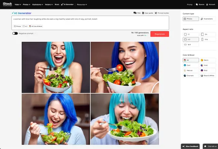Screen dimensions: 218x149
Task: Go to the Music menu item
Action: (x=57, y=4)
